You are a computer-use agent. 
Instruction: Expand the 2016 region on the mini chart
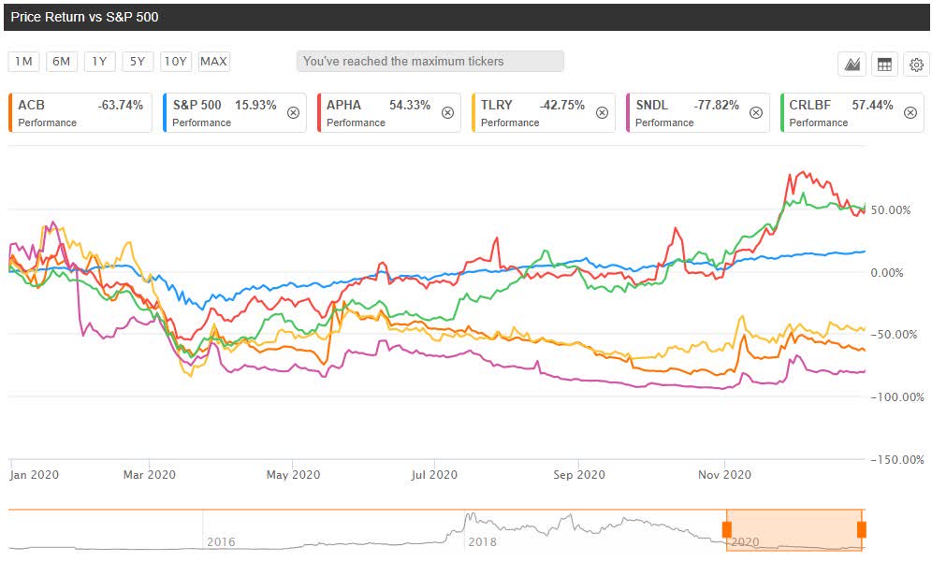(x=221, y=540)
